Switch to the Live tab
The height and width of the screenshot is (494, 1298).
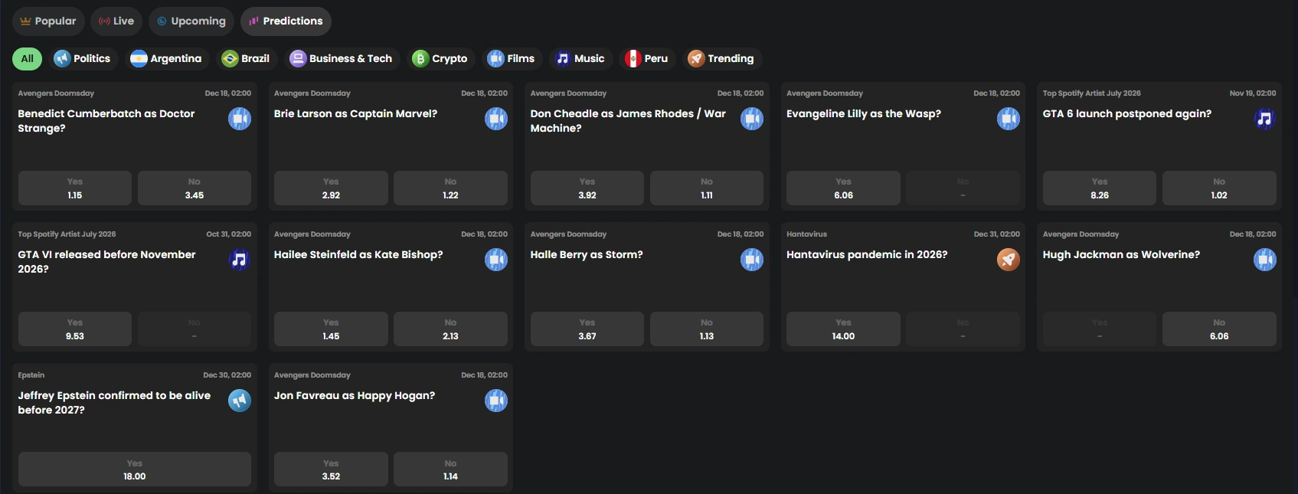[x=116, y=21]
